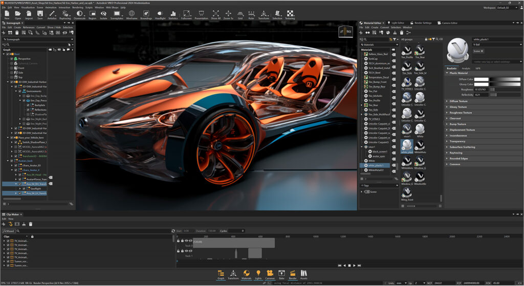Screen dimensions: 524x286
Task: Show Boundings via the toolbar
Action: pyautogui.click(x=146, y=14)
